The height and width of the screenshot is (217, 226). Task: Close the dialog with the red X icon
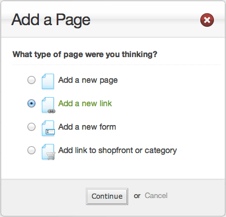click(207, 20)
